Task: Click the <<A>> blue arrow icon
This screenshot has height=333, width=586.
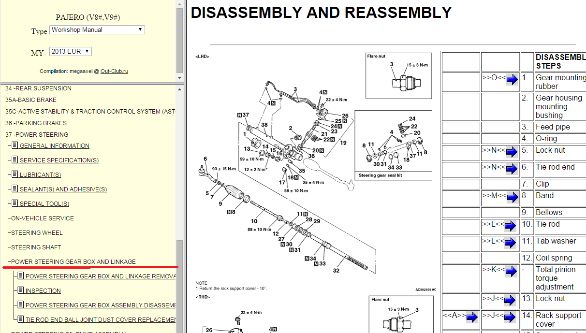Action: [472, 318]
